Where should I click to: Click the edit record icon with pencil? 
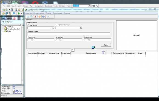point(32,17)
